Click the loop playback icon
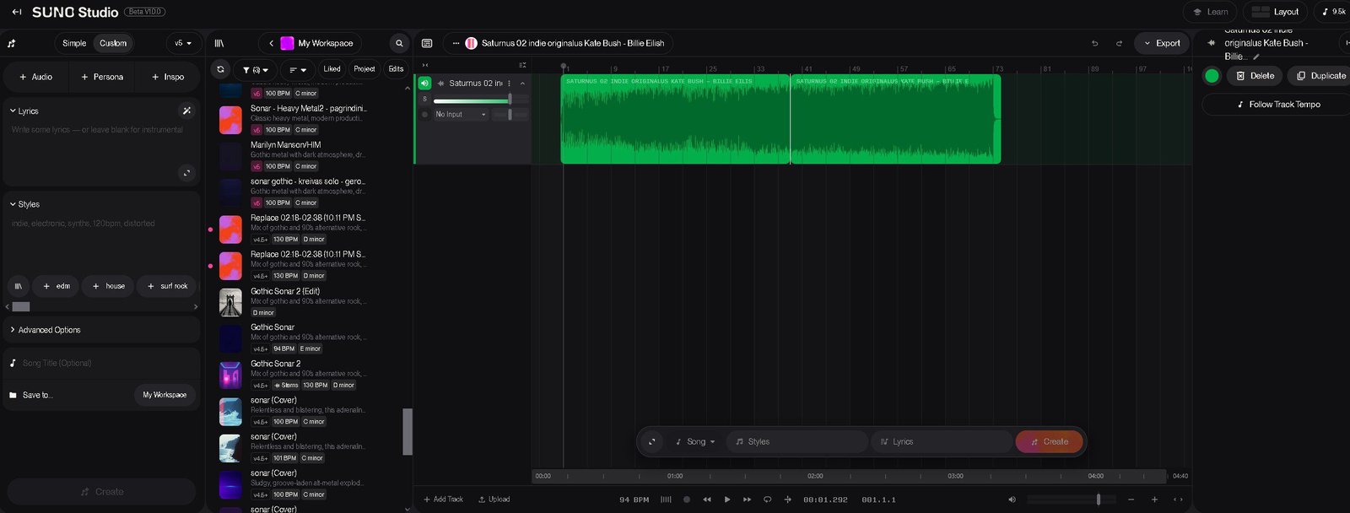The height and width of the screenshot is (513, 1350). click(767, 499)
